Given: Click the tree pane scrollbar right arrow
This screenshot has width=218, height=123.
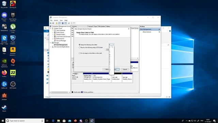Looking at the screenshot, I should (69, 92).
